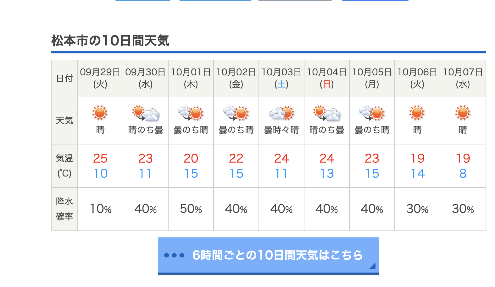The height and width of the screenshot is (287, 495).
Task: Click the 晴のち曇 icon for 10月04日
Action: (327, 113)
